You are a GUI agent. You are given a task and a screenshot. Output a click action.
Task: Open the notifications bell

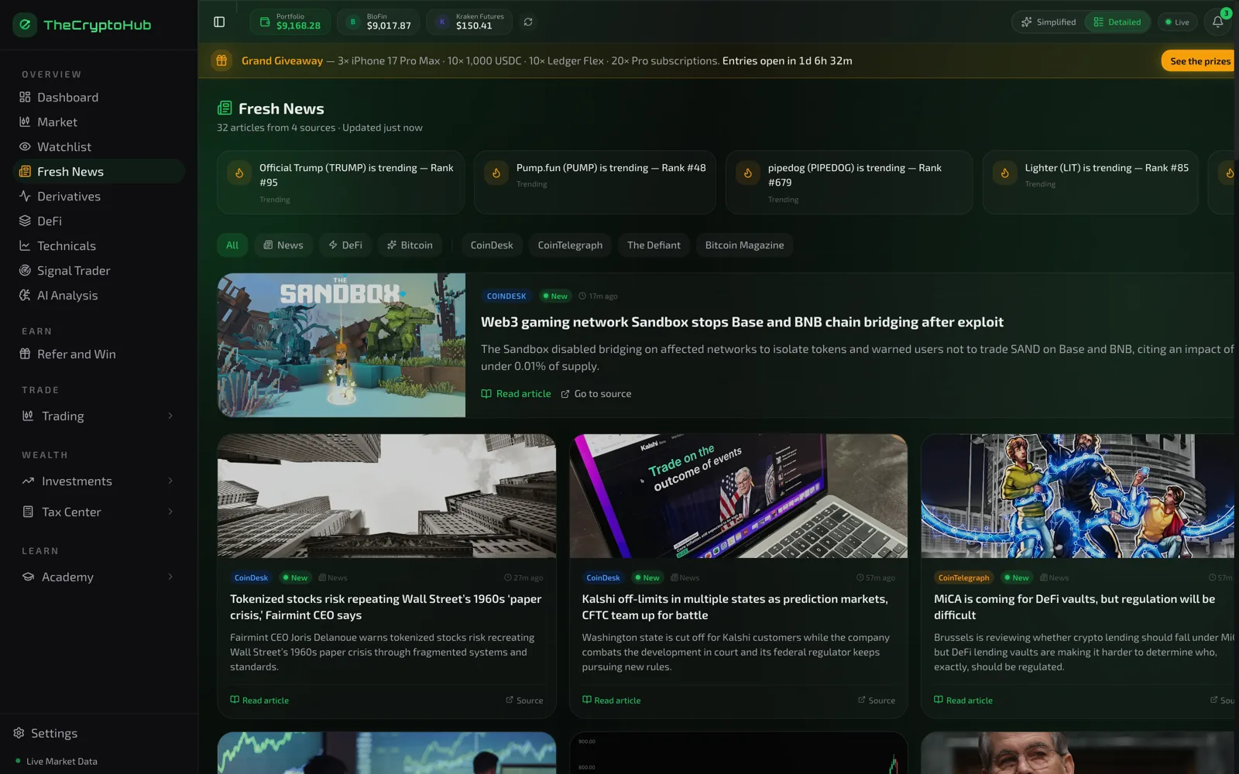[x=1217, y=22]
